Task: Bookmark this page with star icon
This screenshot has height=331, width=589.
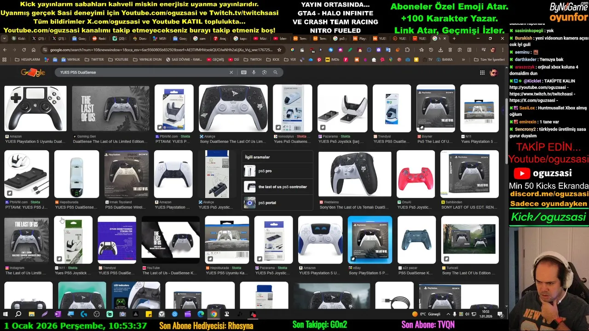Action: [x=279, y=50]
